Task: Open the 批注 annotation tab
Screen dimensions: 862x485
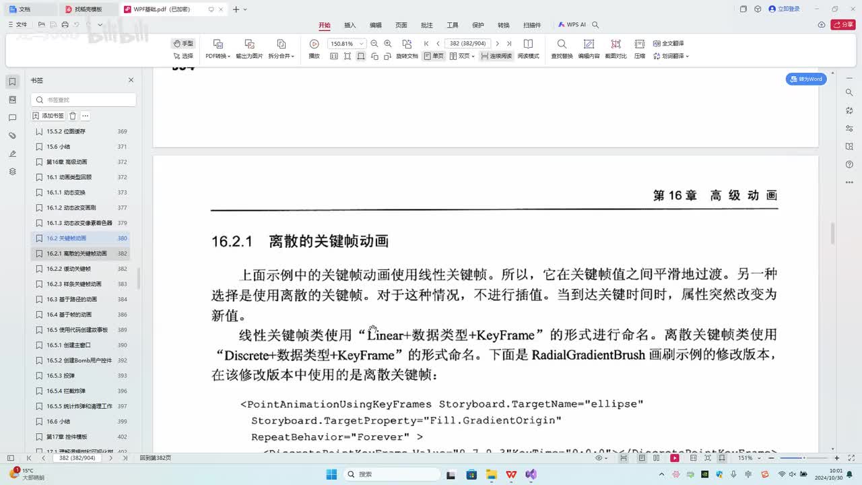Action: coord(427,25)
